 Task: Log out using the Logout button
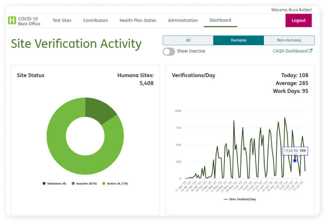tap(298, 21)
